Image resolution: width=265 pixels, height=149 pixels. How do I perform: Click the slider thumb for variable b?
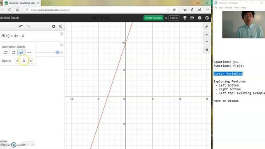coord(58,53)
